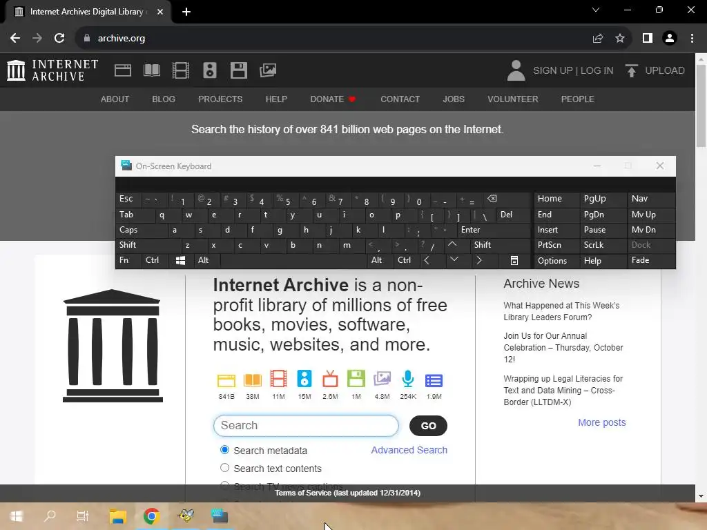Open the VOLUNTEER menu item
707x530 pixels.
pyautogui.click(x=513, y=99)
